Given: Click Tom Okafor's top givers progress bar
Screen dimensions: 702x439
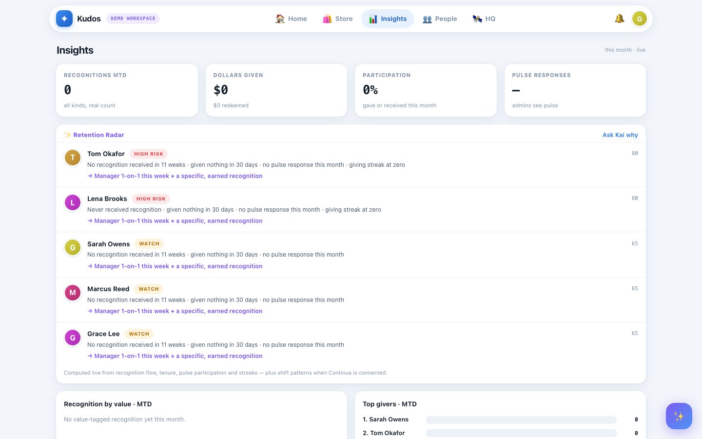Looking at the screenshot, I should [x=521, y=433].
